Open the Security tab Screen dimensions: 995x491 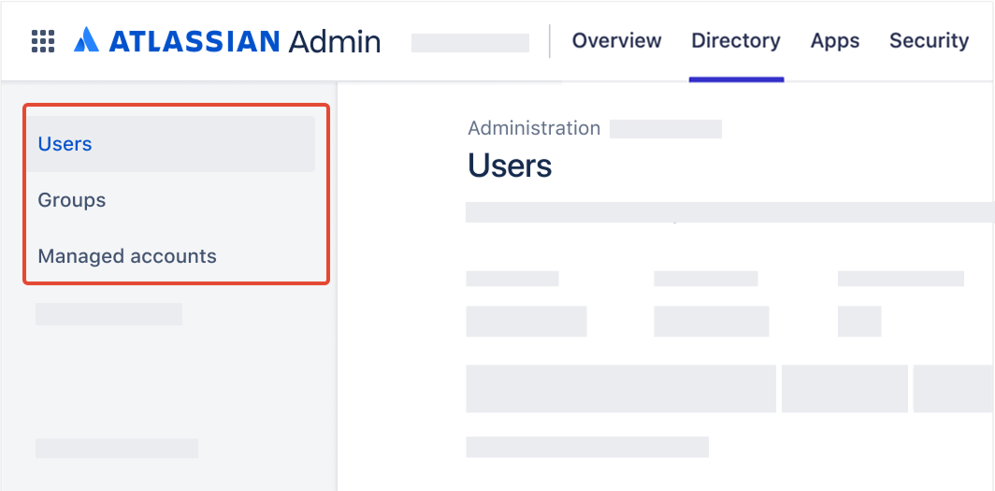point(929,40)
